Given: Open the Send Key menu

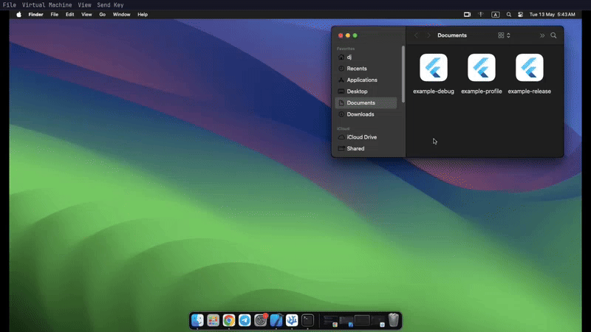Looking at the screenshot, I should click(x=110, y=5).
